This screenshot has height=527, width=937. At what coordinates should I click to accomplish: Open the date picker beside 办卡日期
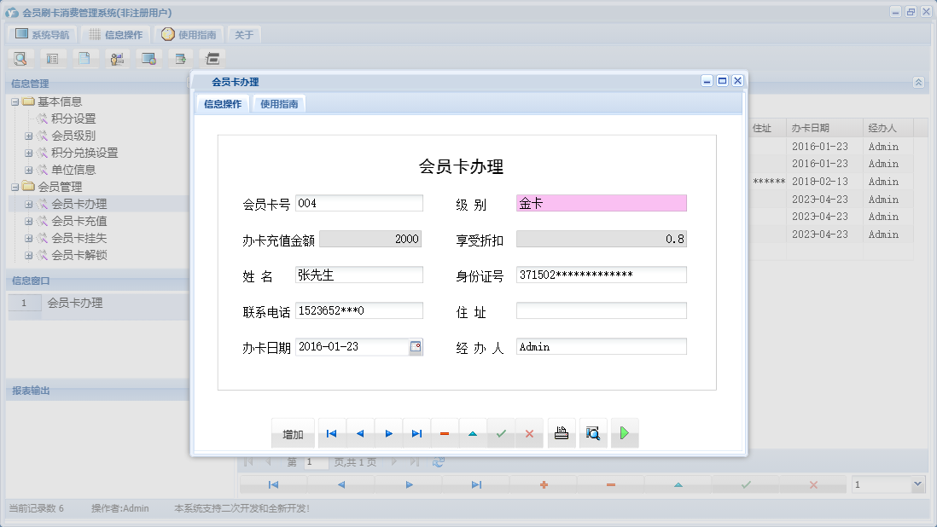416,346
